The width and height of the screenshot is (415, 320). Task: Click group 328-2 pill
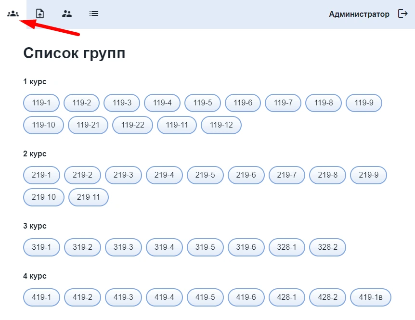(x=328, y=247)
